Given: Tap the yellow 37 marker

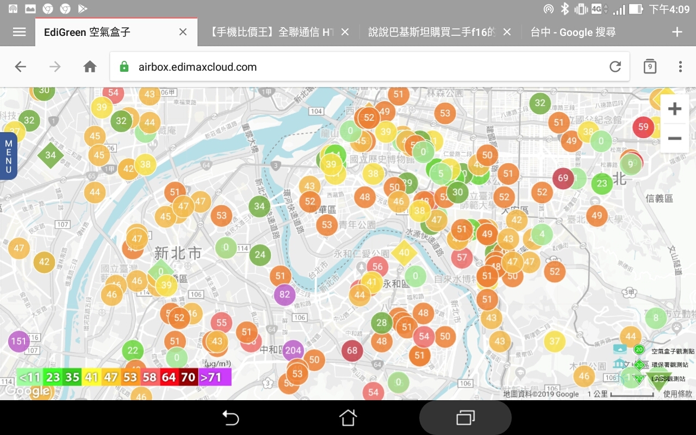Looking at the screenshot, I should [x=554, y=341].
